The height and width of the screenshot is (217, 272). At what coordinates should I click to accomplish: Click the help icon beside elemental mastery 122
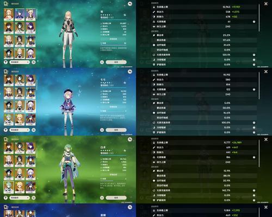(x=254, y=90)
